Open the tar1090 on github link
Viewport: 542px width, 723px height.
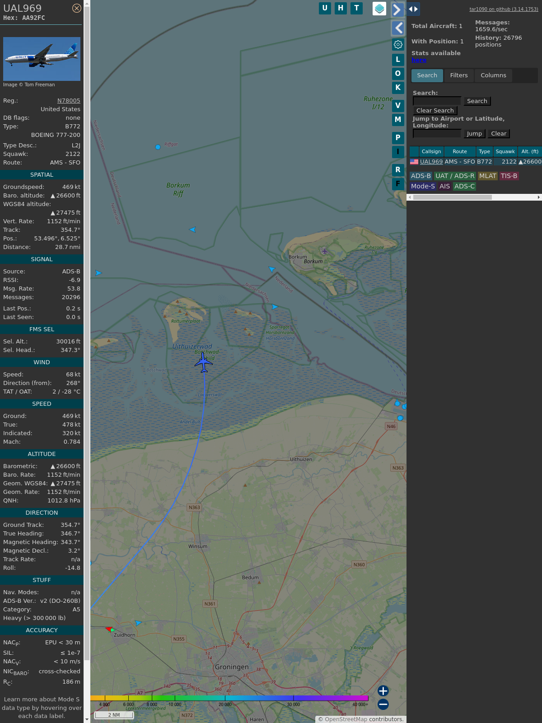pos(504,9)
